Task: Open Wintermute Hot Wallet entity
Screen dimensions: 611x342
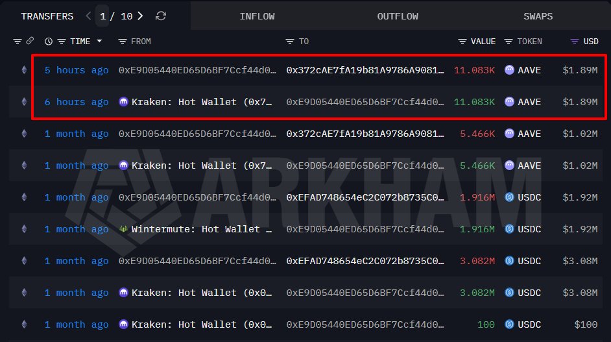Action: pyautogui.click(x=202, y=229)
